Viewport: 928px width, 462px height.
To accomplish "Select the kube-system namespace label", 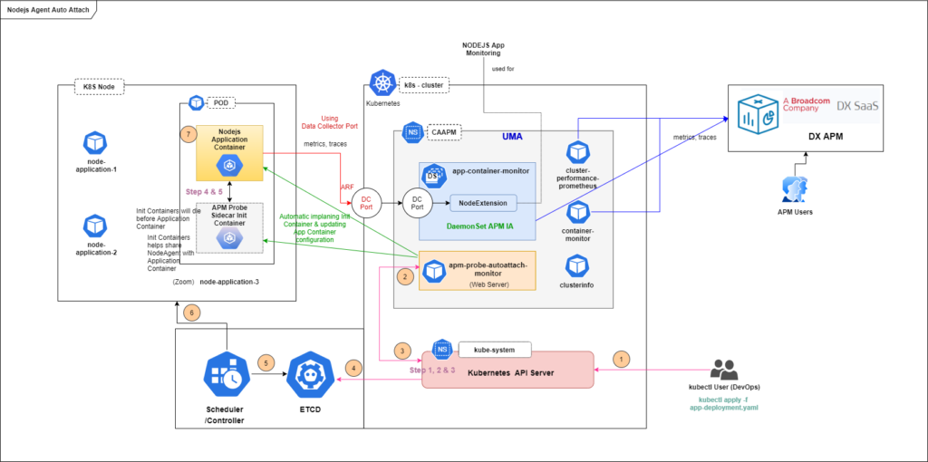I will pos(493,349).
